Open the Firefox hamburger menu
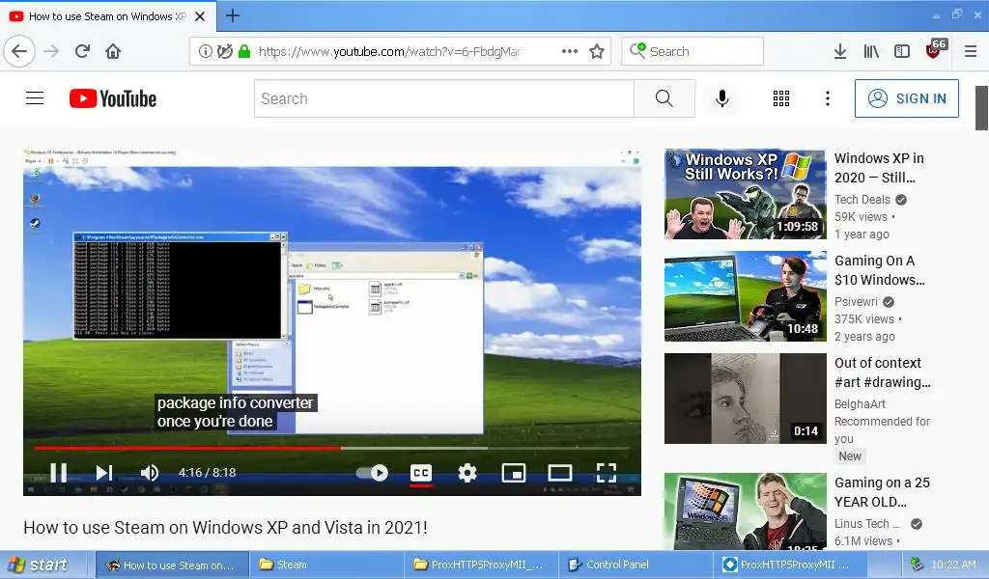Image resolution: width=989 pixels, height=579 pixels. point(971,52)
